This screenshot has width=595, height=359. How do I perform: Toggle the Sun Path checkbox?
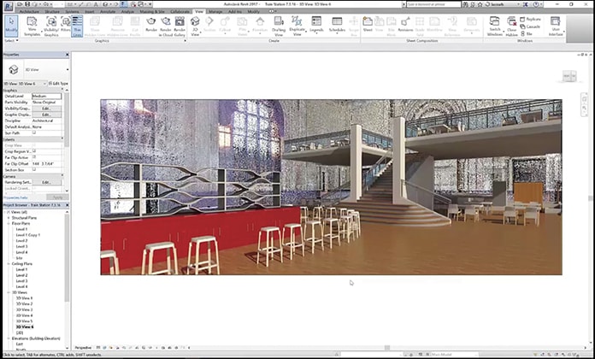click(34, 133)
